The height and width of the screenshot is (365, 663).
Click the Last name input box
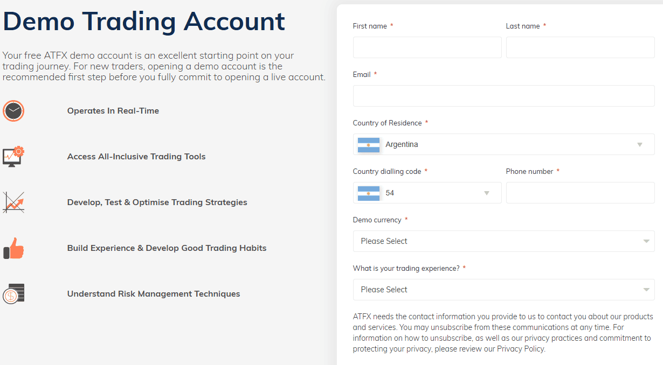[580, 47]
